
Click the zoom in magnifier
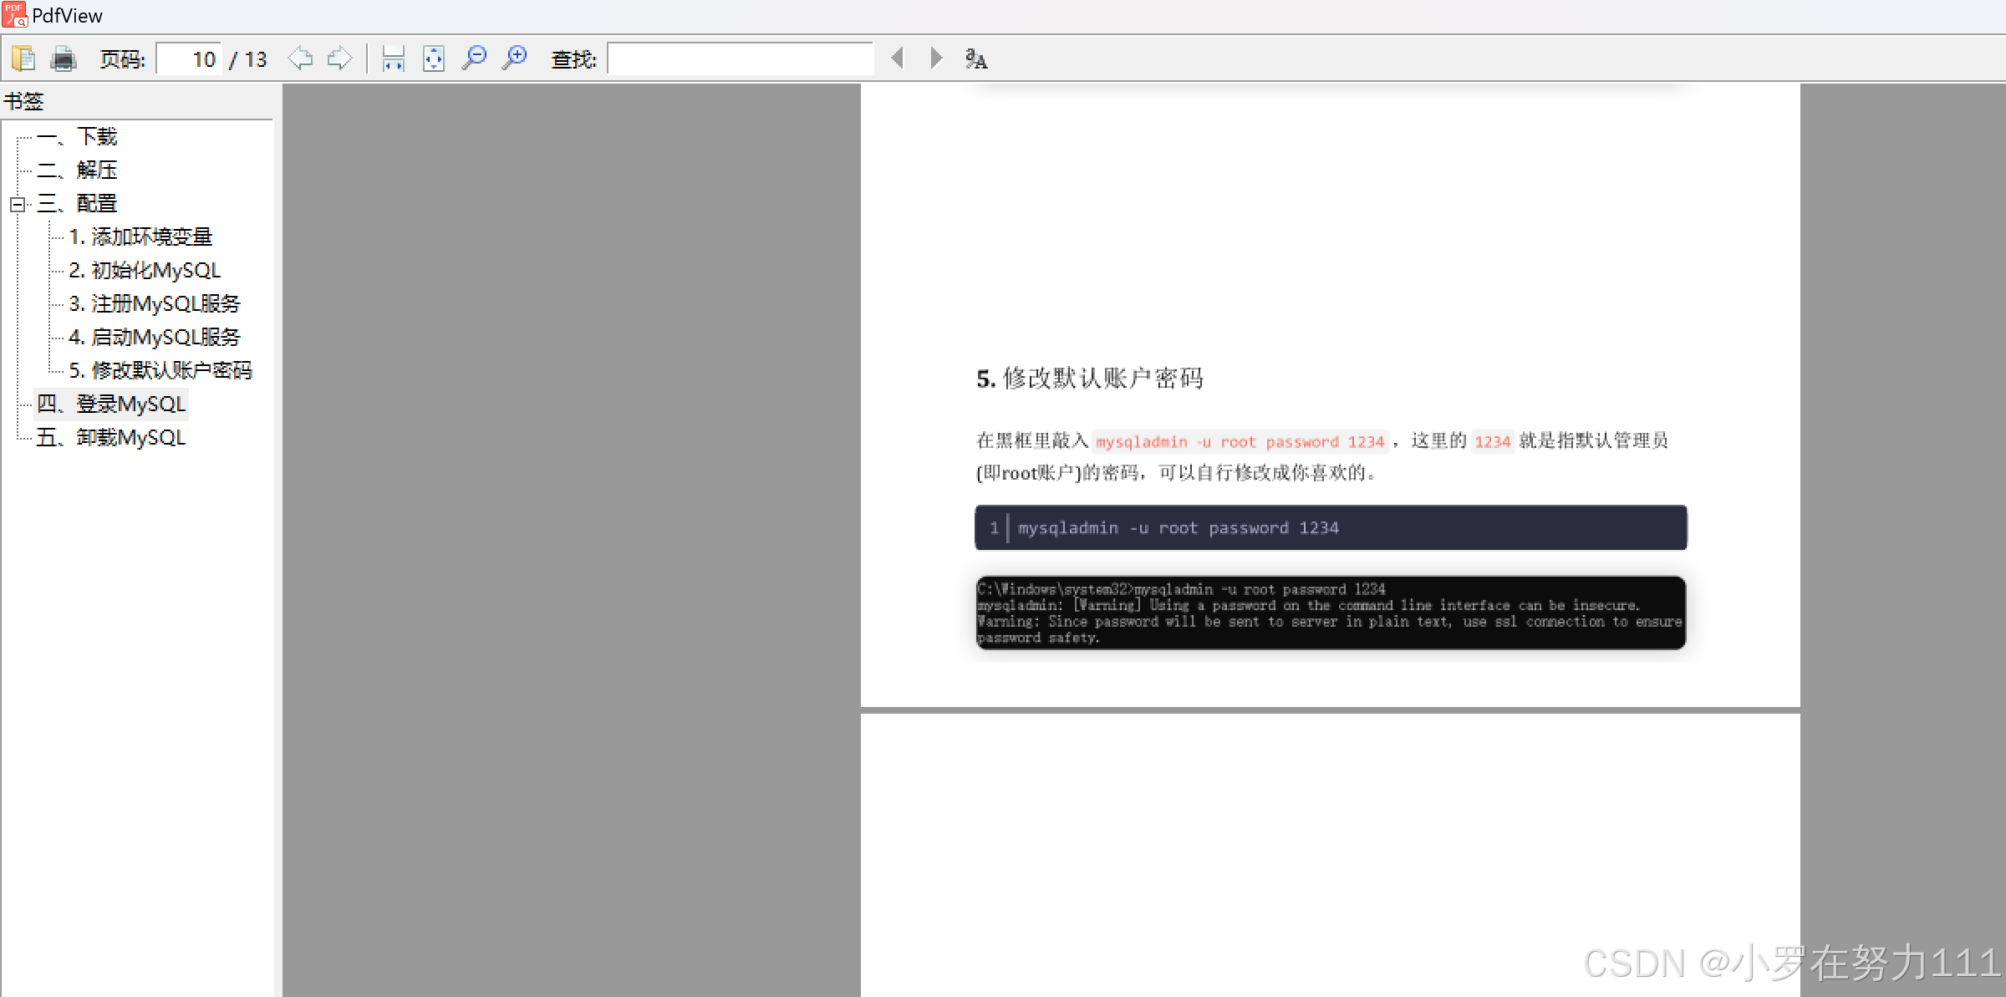515,58
